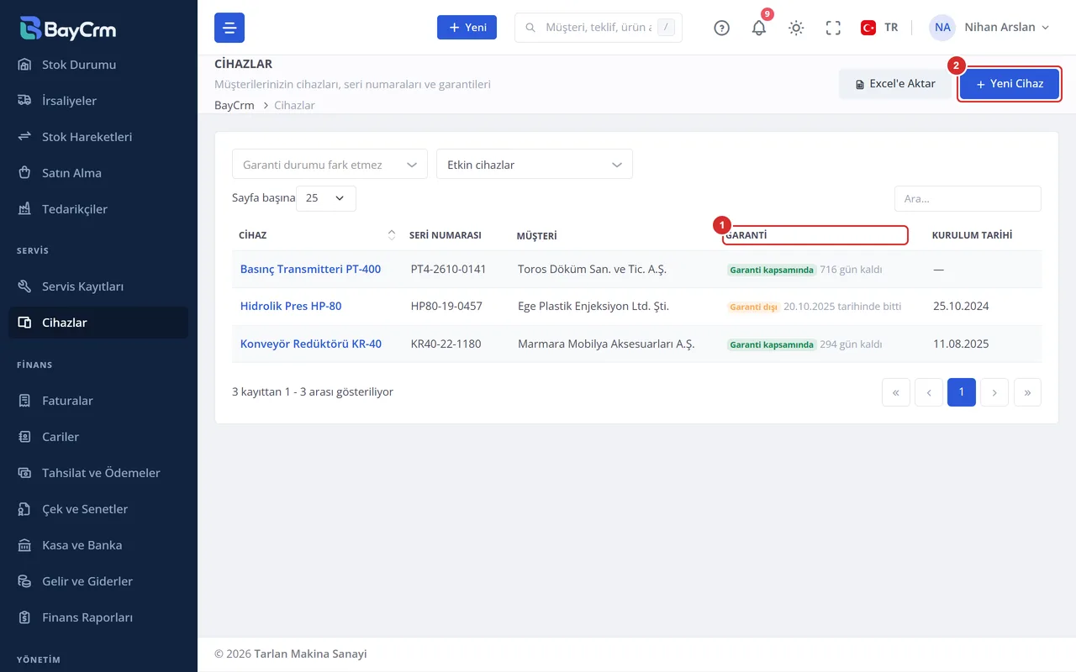The height and width of the screenshot is (672, 1076).
Task: Click the Faturalar receipt icon
Action: pos(25,401)
